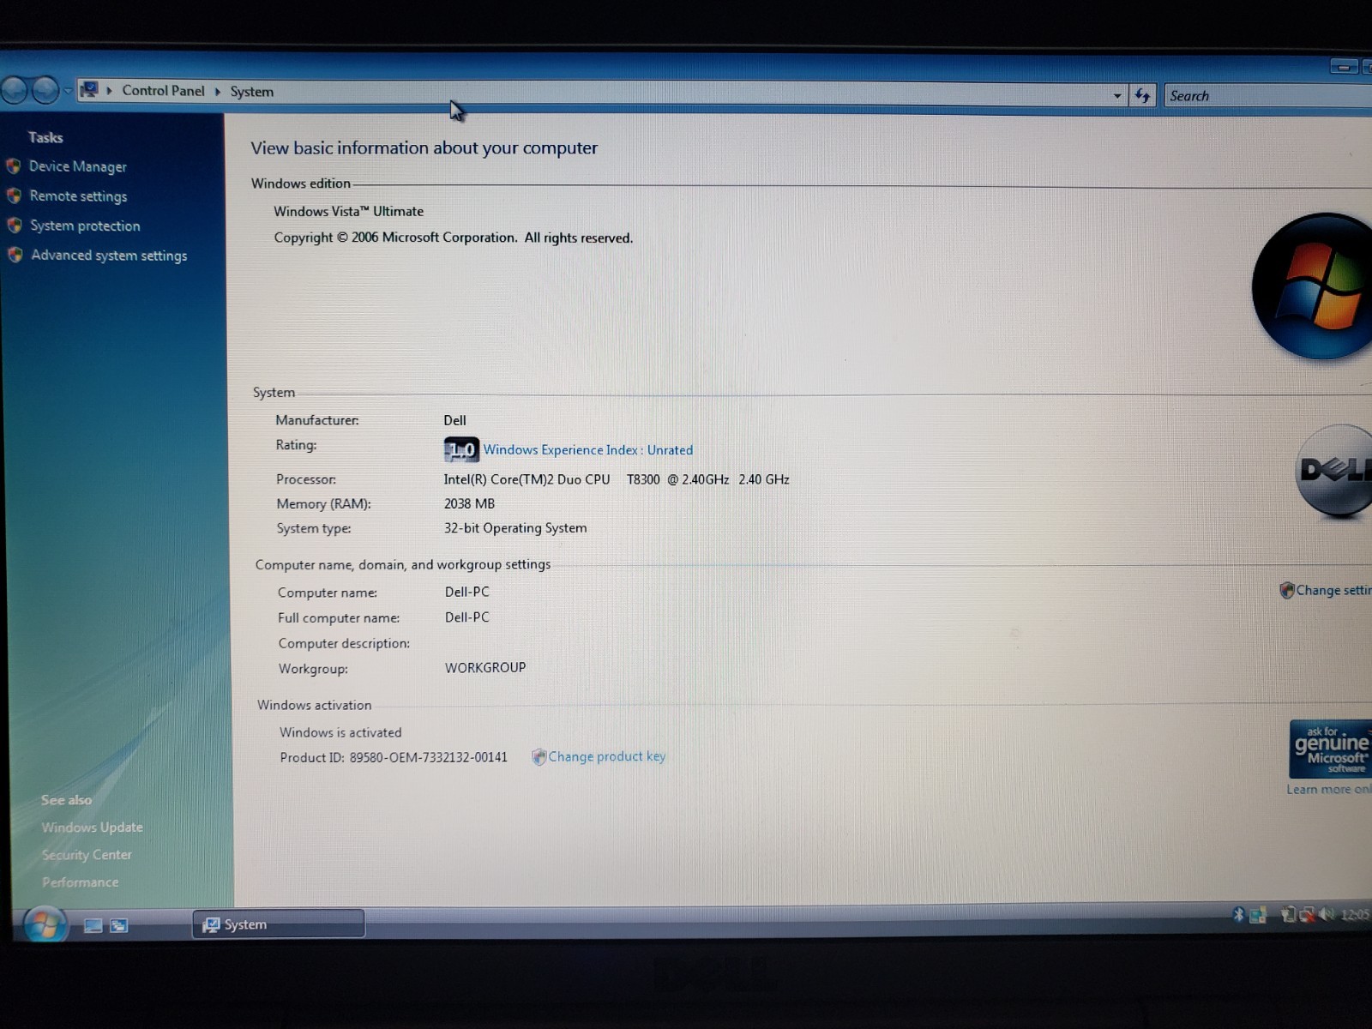The image size is (1372, 1029).
Task: Select the processor T8300 @ 2.40GHz value
Action: [617, 479]
